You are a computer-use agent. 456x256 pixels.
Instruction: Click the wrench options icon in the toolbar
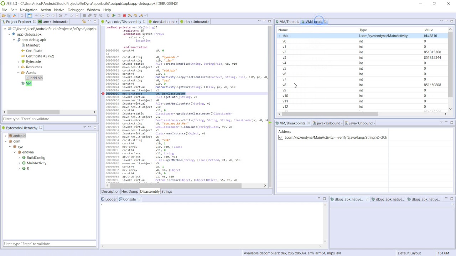point(15,16)
